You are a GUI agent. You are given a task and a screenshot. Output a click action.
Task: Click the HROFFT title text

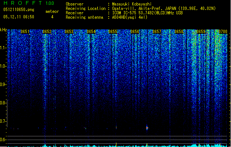(x=23, y=3)
